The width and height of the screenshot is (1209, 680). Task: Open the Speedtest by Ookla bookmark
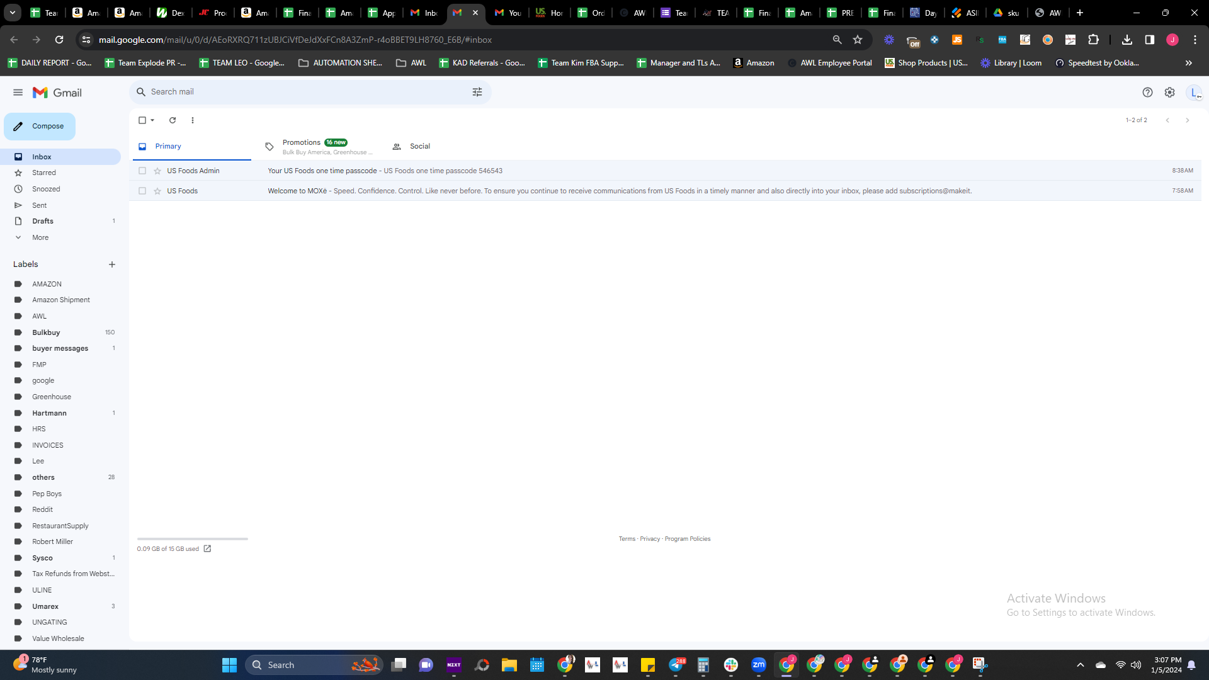tap(1097, 63)
